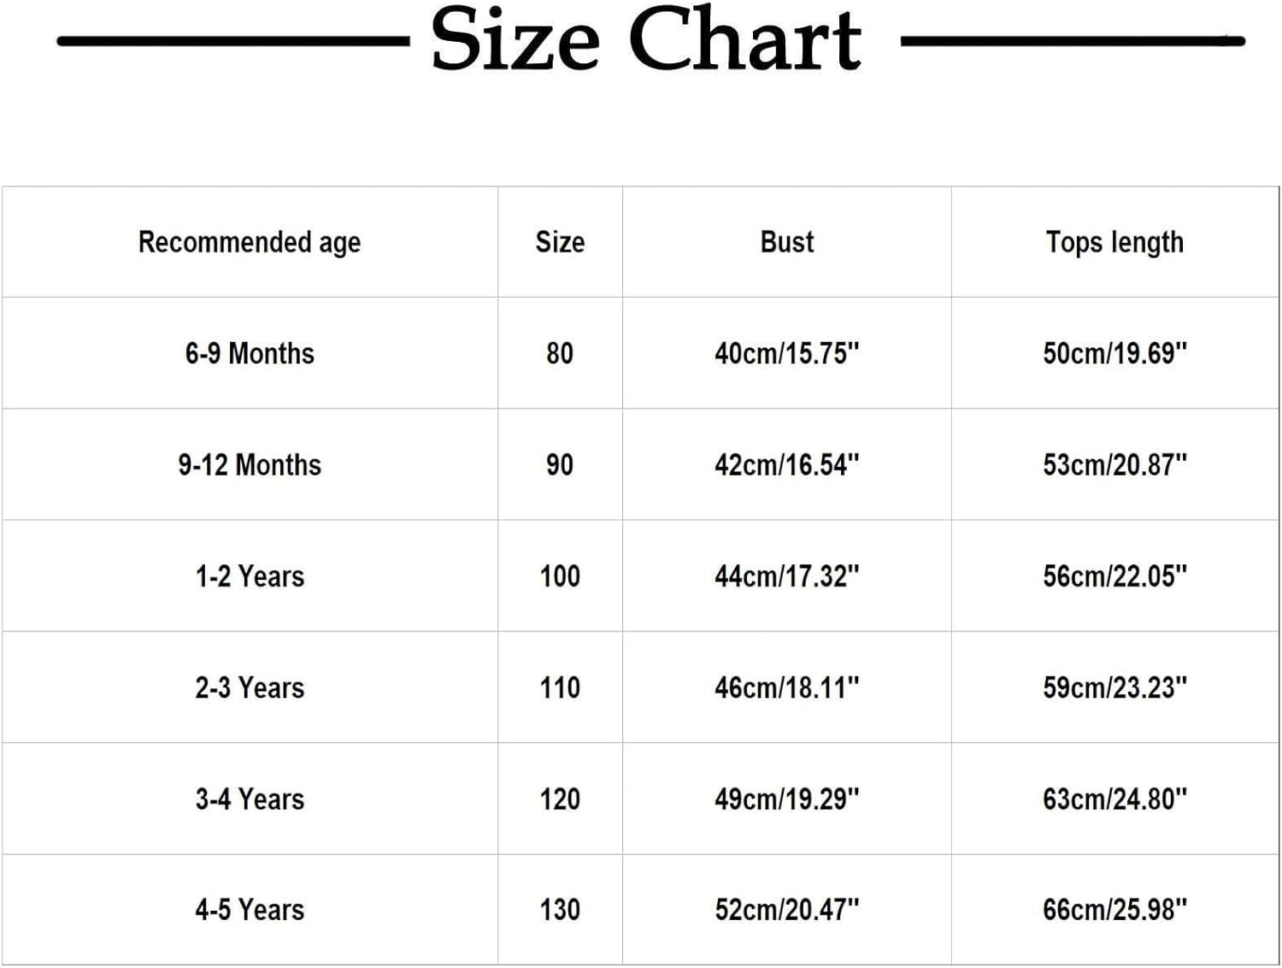Select the size 130 cell
The height and width of the screenshot is (968, 1282).
tap(561, 910)
